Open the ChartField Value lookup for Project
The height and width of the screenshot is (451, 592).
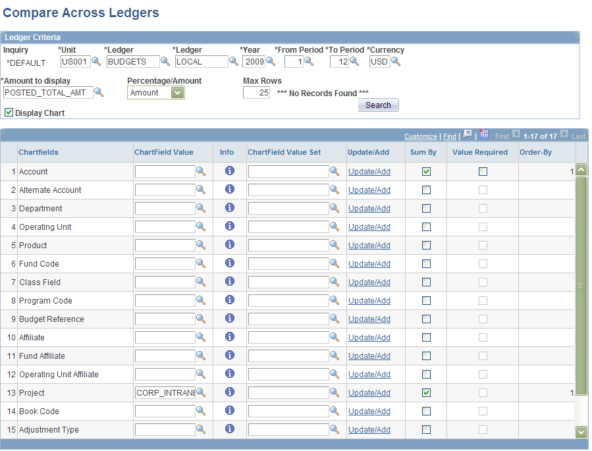pyautogui.click(x=202, y=392)
